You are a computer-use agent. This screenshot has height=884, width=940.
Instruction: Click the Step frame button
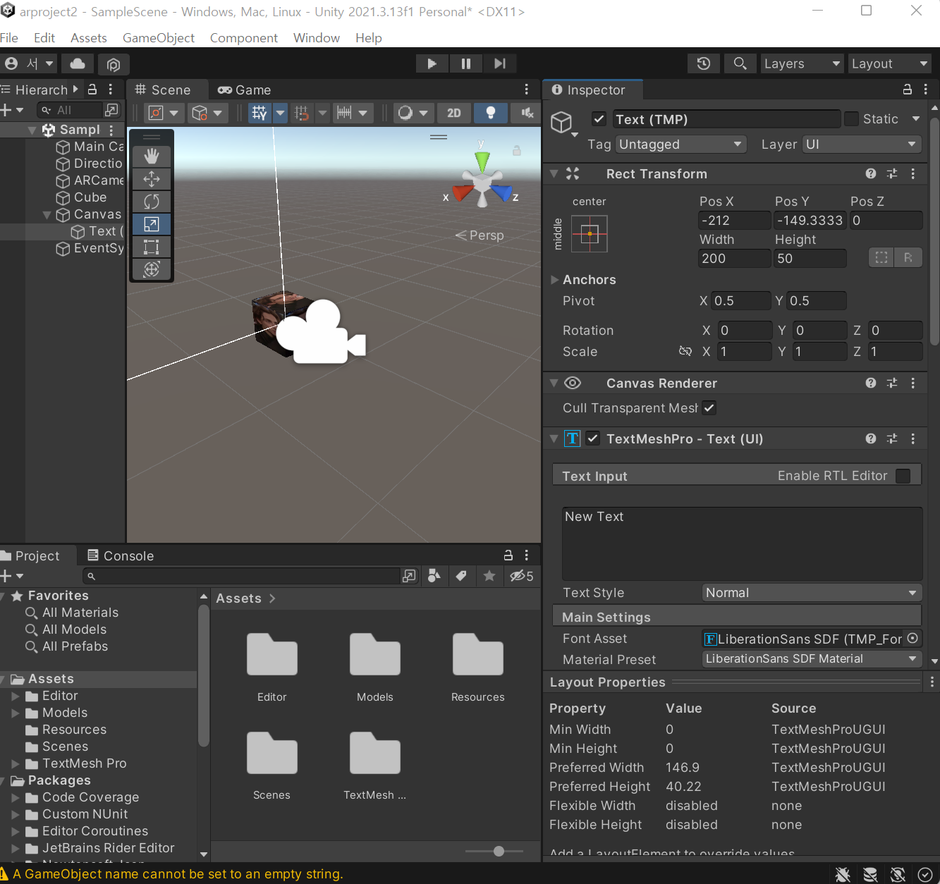(x=500, y=63)
